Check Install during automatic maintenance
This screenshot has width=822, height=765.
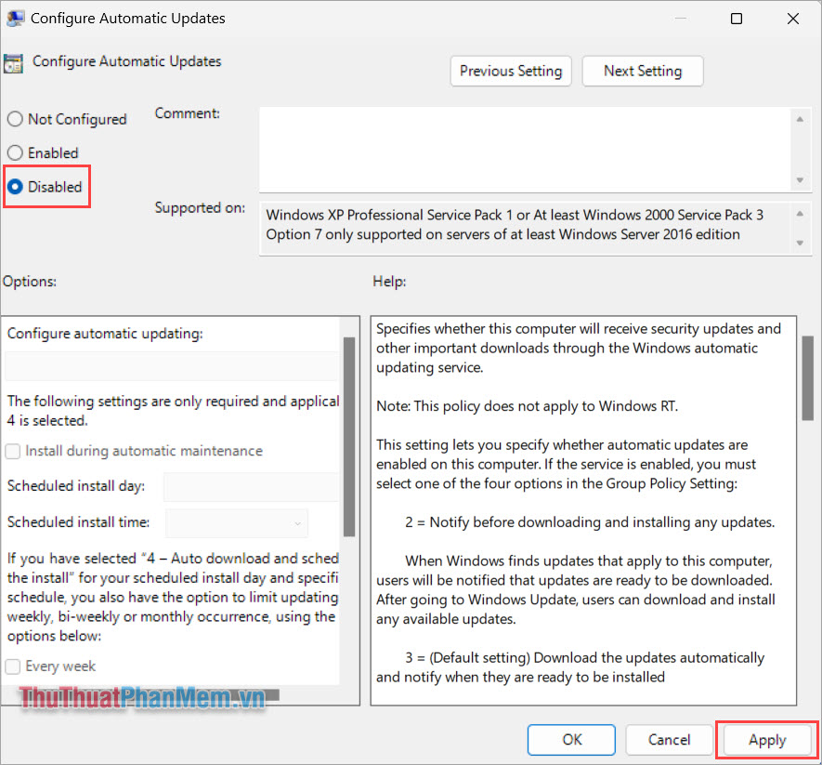tap(13, 451)
